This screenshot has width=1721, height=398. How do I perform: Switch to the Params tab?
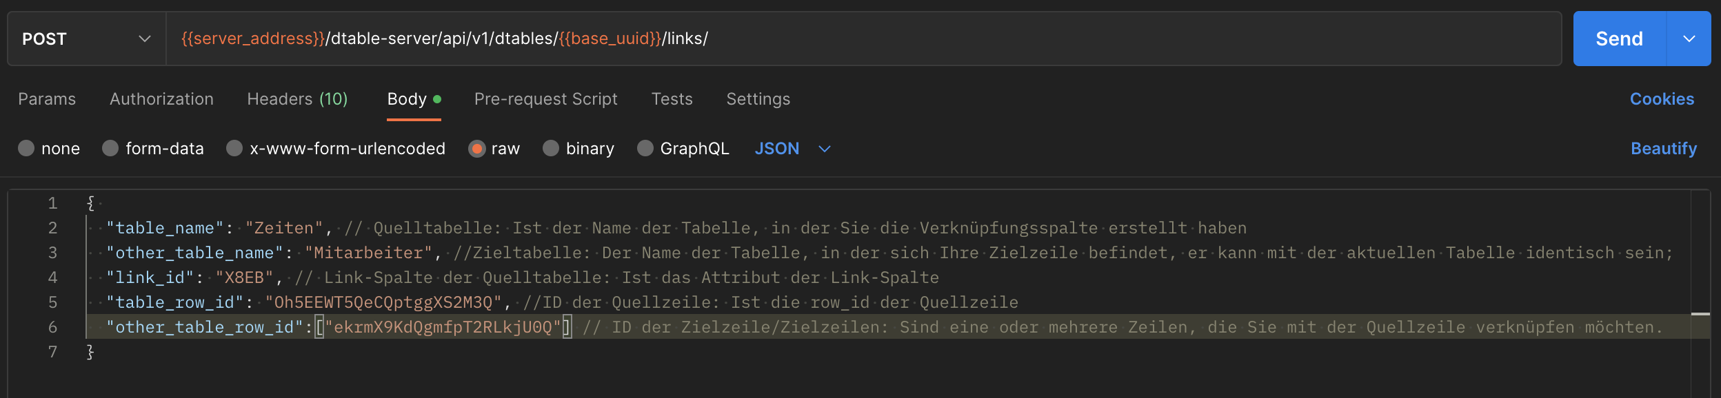point(47,99)
